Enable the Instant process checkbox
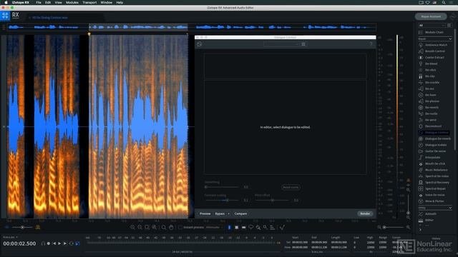Screen dimensions: 458x257 [180, 227]
